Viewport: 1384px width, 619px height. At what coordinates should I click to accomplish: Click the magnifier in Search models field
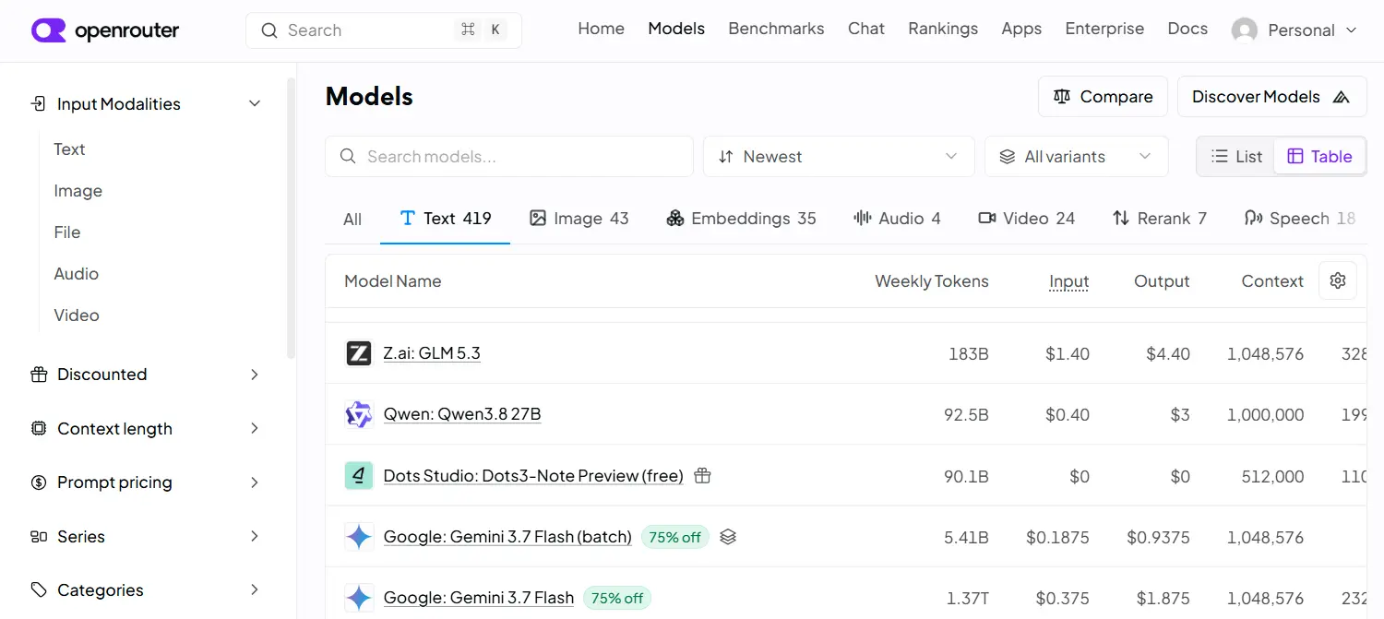[348, 156]
